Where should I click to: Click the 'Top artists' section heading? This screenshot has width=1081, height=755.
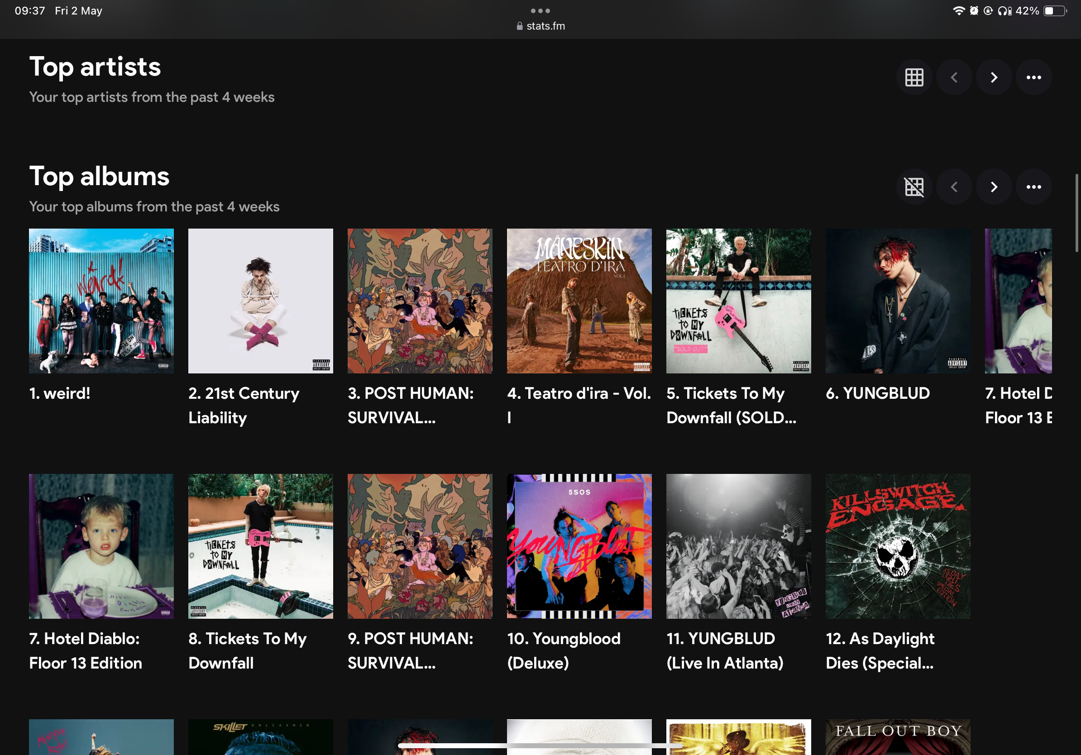(95, 67)
